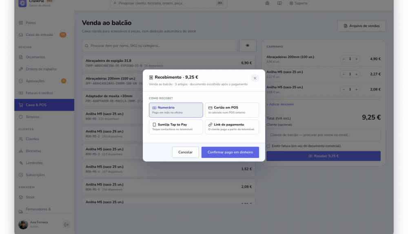Viewport: 408px width, 234px height.
Task: Open Aprovações section
Action: coord(44,81)
